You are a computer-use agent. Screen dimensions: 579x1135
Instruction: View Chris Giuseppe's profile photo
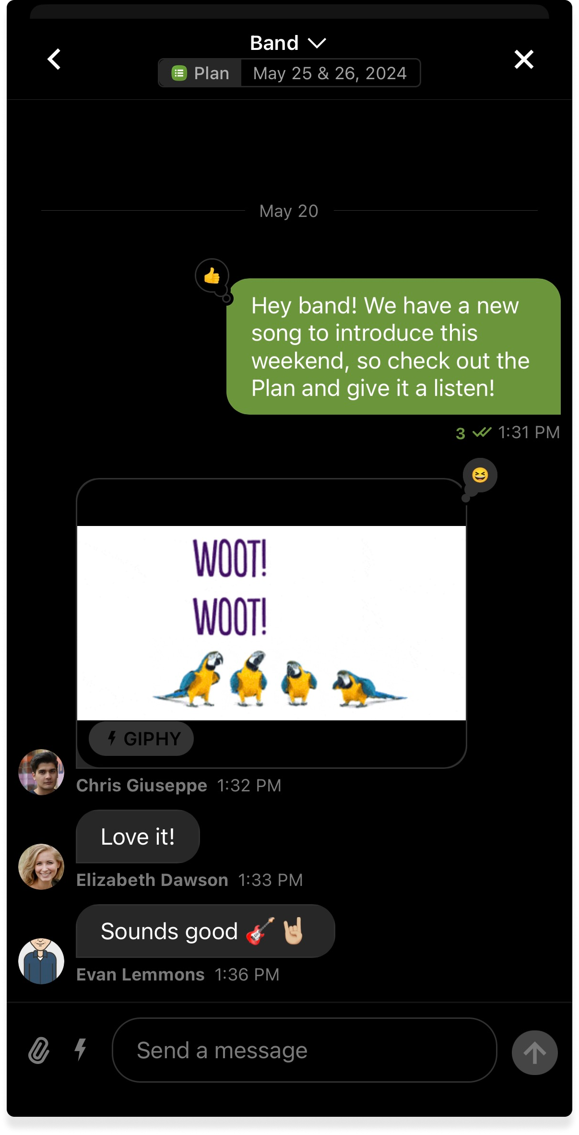[x=41, y=772]
